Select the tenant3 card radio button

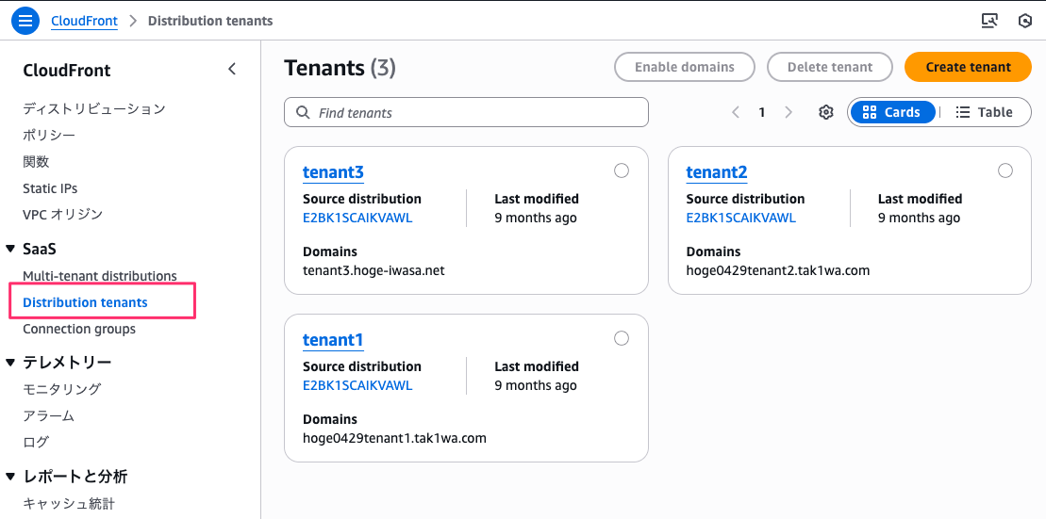(621, 171)
